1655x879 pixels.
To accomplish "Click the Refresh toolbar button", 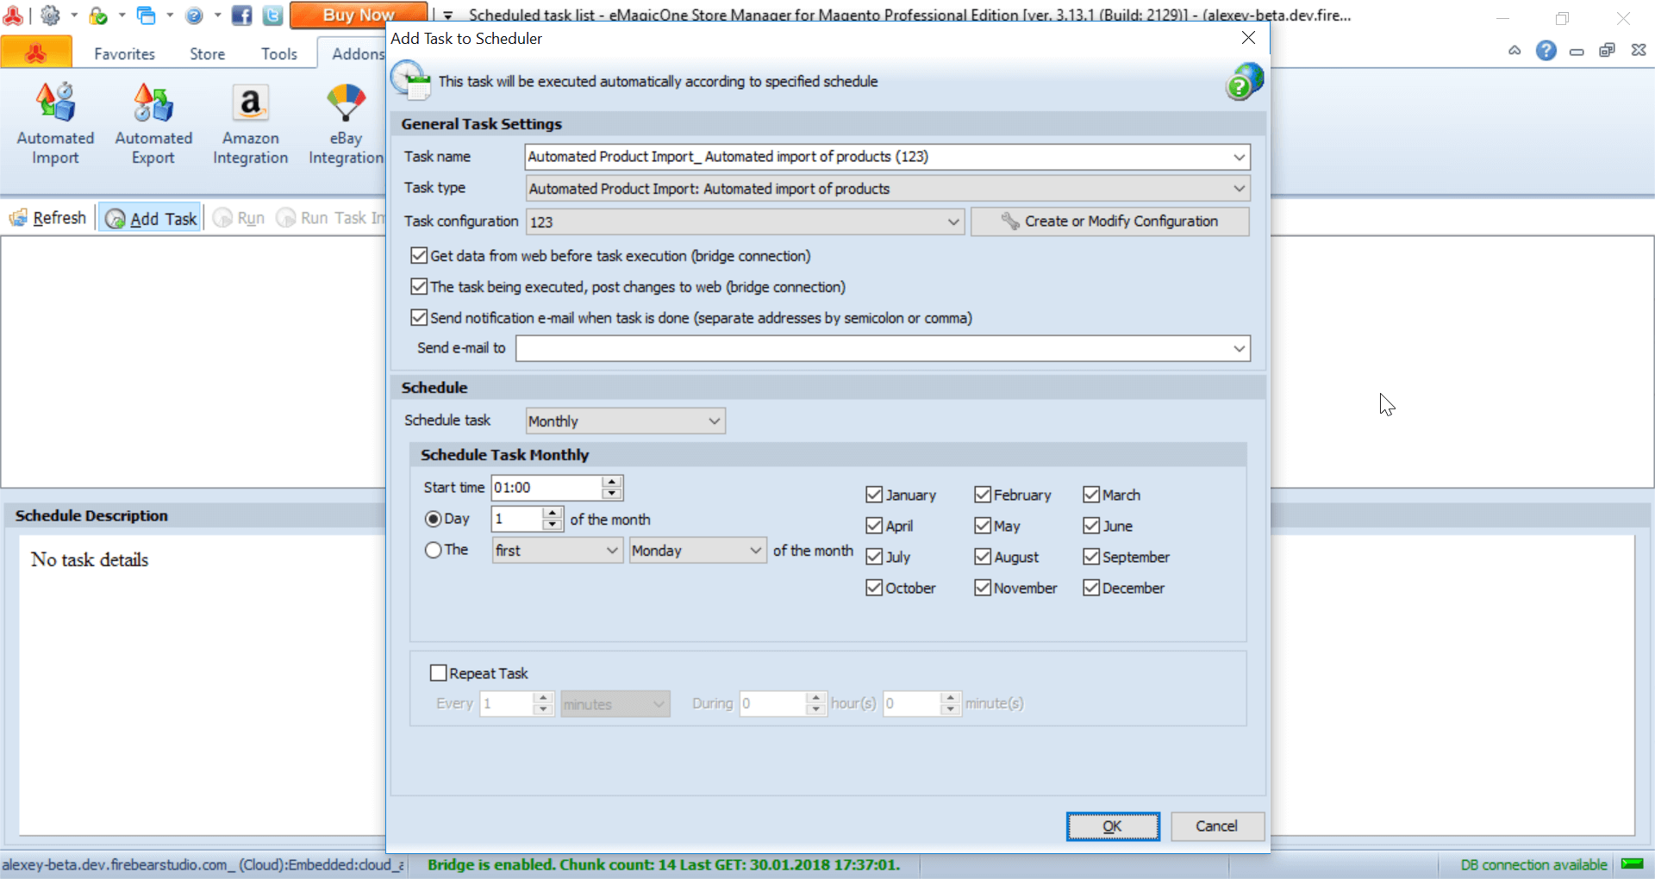I will click(x=48, y=218).
